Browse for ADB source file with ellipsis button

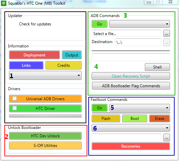[x=167, y=33]
